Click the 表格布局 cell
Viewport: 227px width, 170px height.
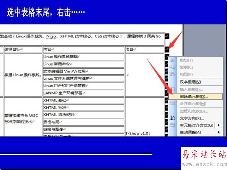tap(83, 122)
